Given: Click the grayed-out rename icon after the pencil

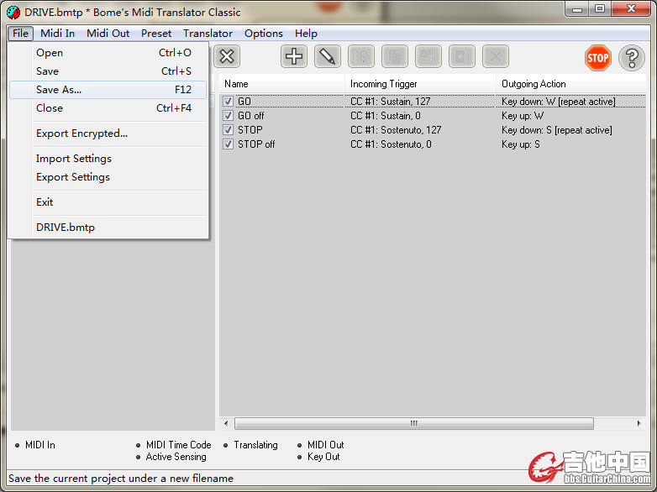Looking at the screenshot, I should (361, 57).
